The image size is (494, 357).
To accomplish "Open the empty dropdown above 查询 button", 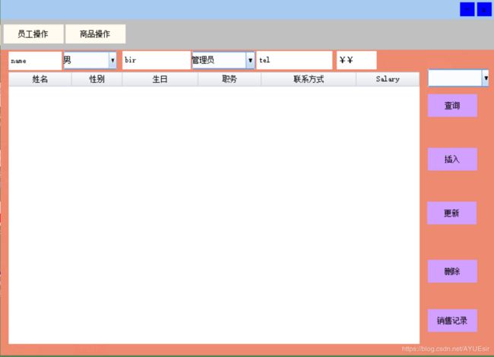I will click(x=458, y=78).
